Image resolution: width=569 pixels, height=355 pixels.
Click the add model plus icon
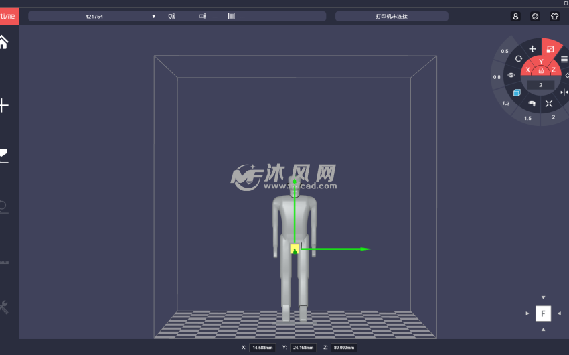tap(3, 105)
